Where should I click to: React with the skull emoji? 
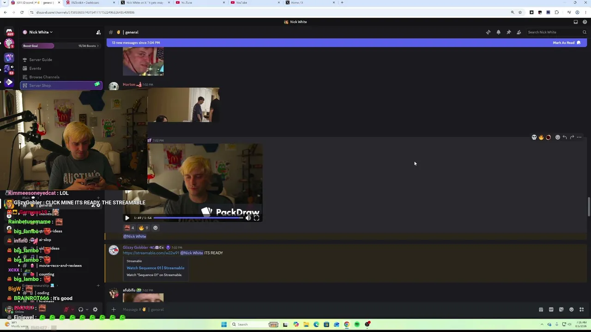coord(534,137)
